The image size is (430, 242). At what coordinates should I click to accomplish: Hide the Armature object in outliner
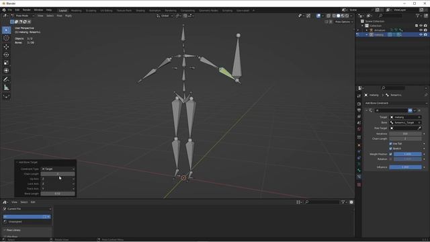coord(421,30)
